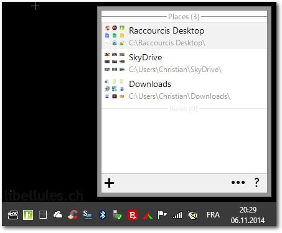Choose the Downloads place entry
The width and height of the screenshot is (282, 233).
pos(184,89)
